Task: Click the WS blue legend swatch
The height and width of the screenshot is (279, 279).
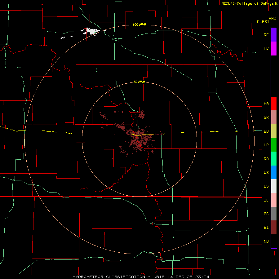Action: pyautogui.click(x=274, y=172)
